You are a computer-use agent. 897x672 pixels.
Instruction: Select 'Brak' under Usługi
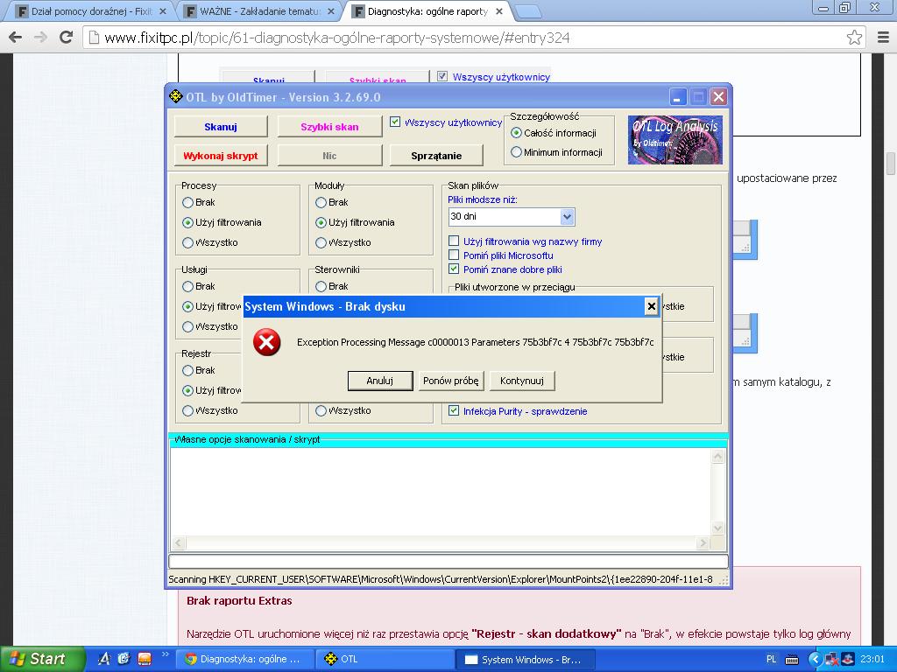[x=187, y=286]
